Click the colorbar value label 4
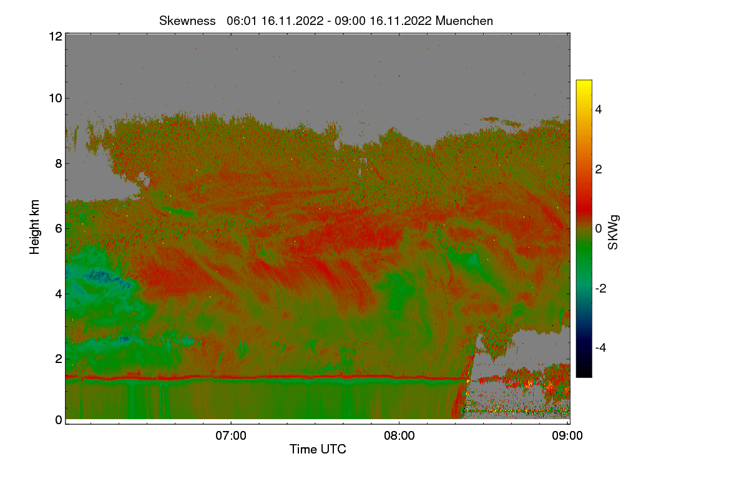This screenshot has width=749, height=499. (599, 109)
